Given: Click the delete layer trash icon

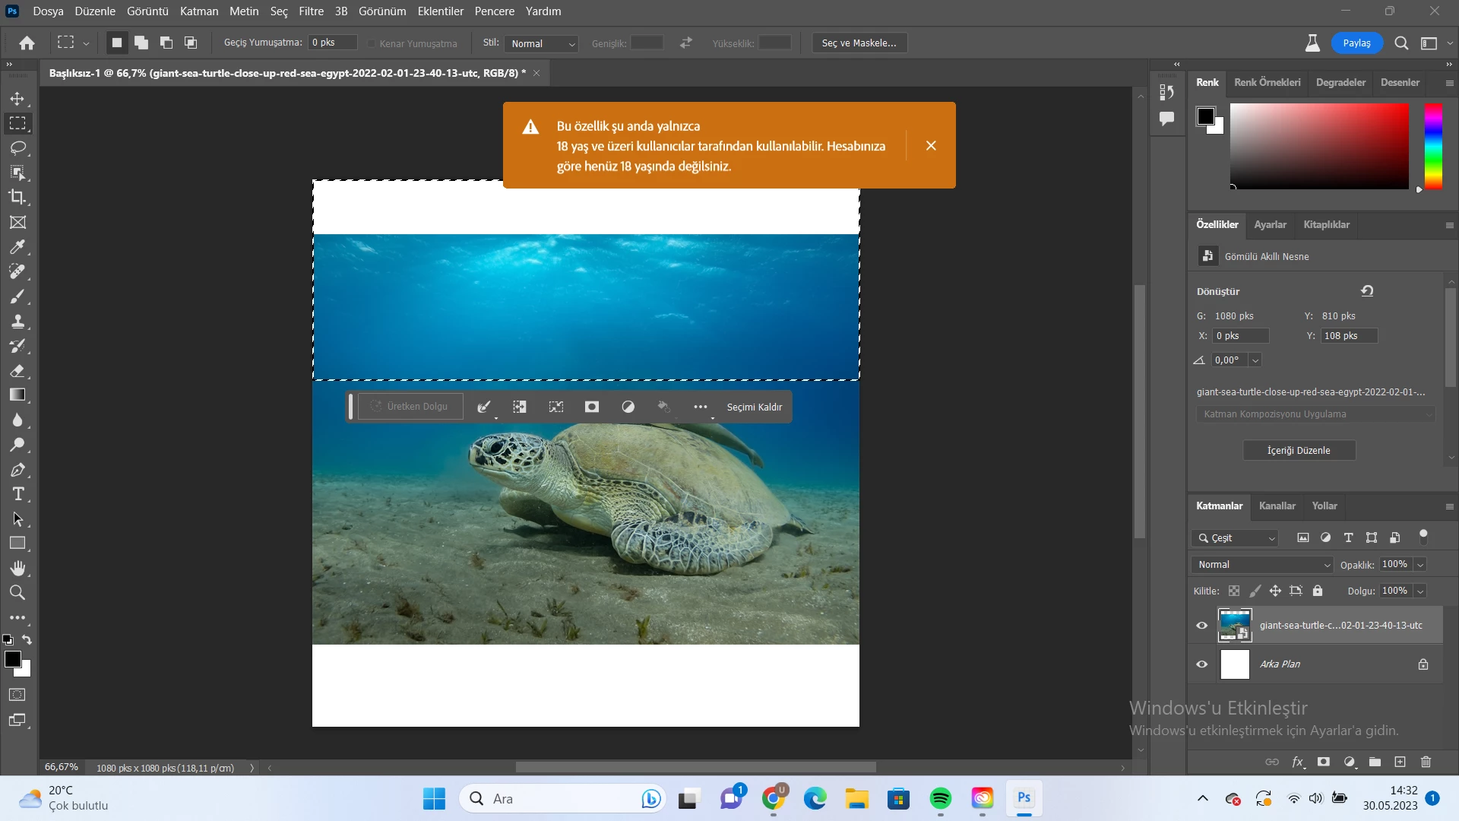Looking at the screenshot, I should click(1426, 762).
